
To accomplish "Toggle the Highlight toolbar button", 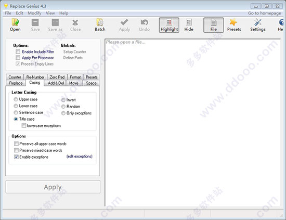I will click(x=169, y=25).
